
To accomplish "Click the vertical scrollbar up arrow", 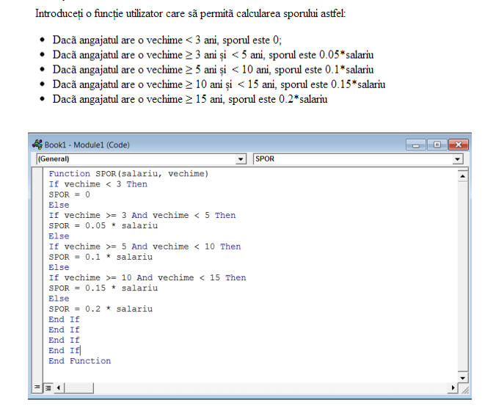I will tap(462, 175).
